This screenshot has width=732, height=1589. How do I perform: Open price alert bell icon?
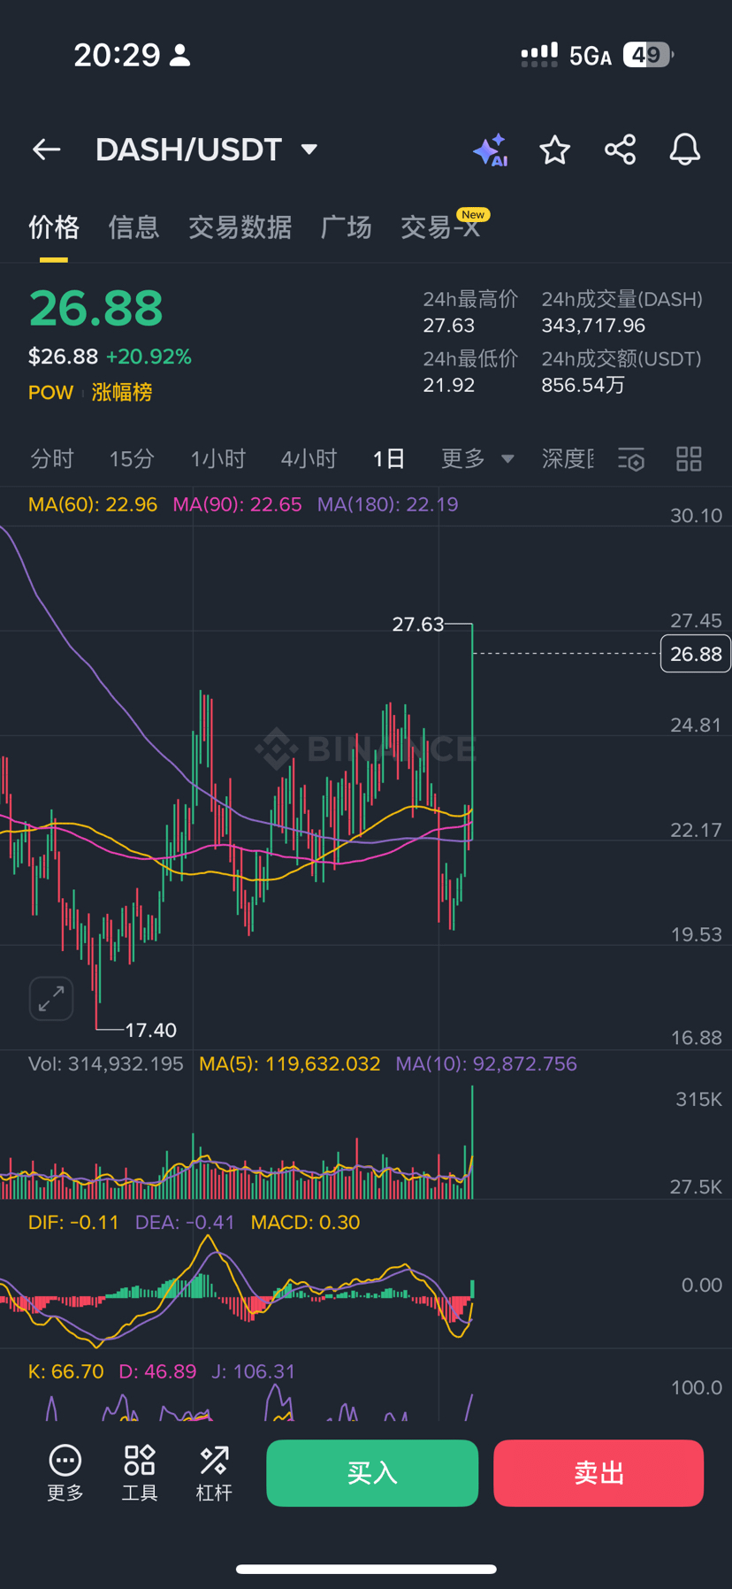[x=684, y=150]
